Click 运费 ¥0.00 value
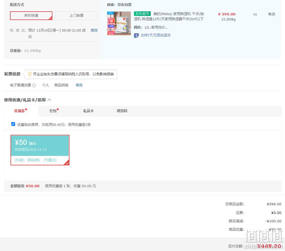Viewport: 285px width, 251px height. 276,213
